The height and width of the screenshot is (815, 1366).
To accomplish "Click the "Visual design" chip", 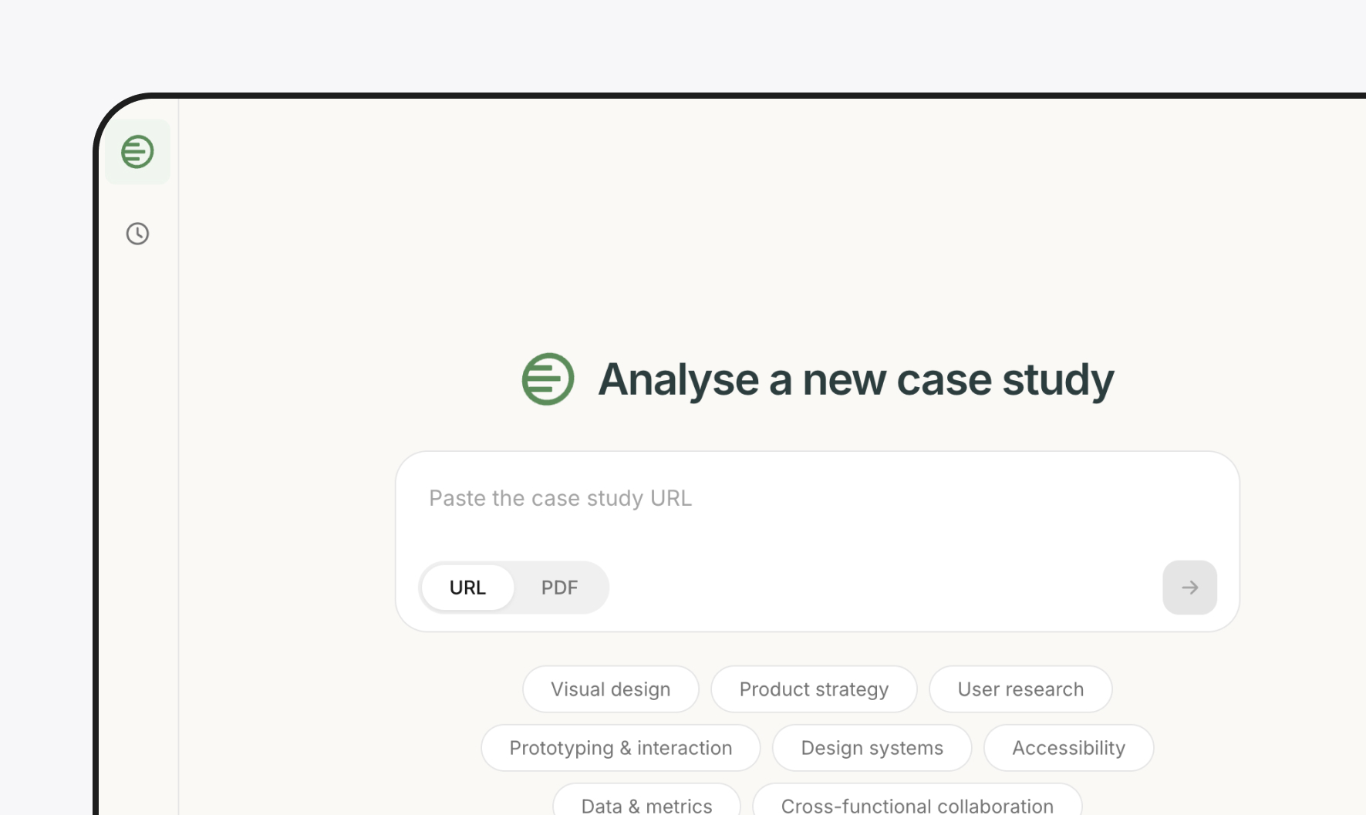I will pyautogui.click(x=610, y=689).
